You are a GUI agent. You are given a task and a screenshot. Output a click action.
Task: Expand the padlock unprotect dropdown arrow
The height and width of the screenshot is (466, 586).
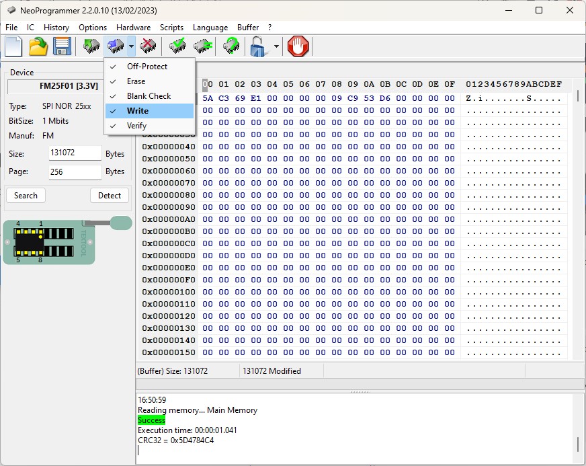pos(276,47)
